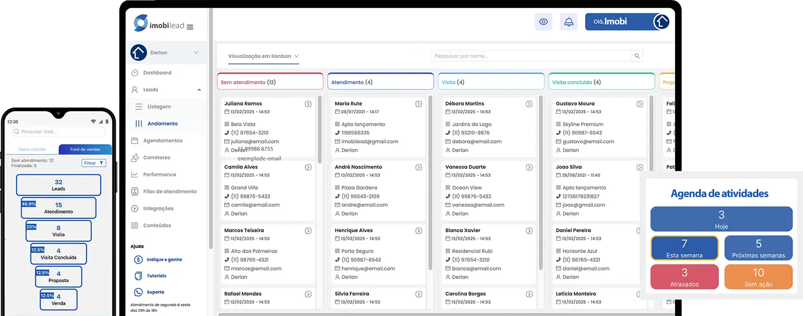Open the Tutoriais help link

(x=156, y=276)
